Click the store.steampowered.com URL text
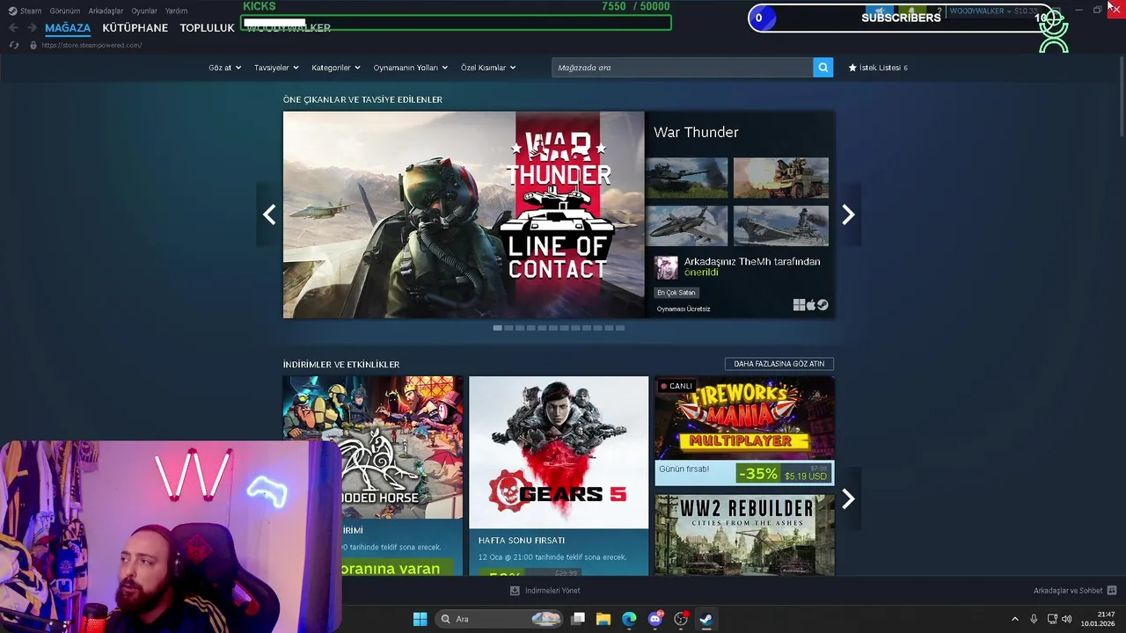This screenshot has height=633, width=1126. (x=91, y=45)
